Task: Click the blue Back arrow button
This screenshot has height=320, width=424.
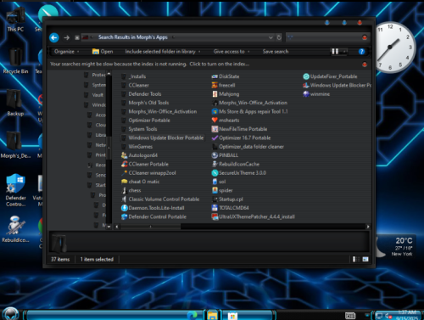Action: (x=54, y=37)
